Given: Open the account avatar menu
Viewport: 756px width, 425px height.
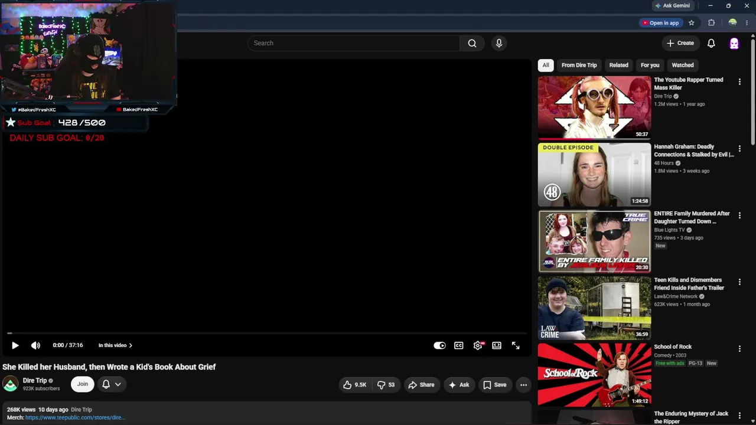Looking at the screenshot, I should point(734,43).
